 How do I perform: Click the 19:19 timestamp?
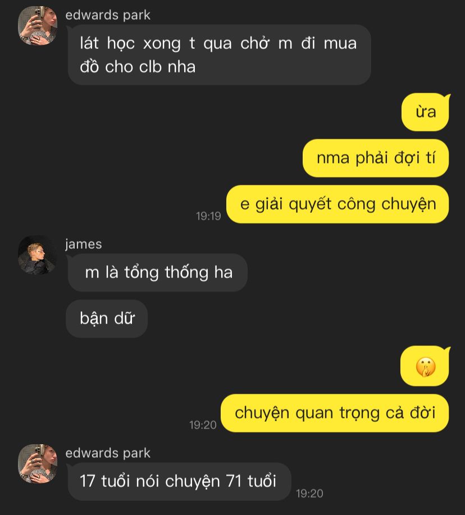[x=208, y=216]
